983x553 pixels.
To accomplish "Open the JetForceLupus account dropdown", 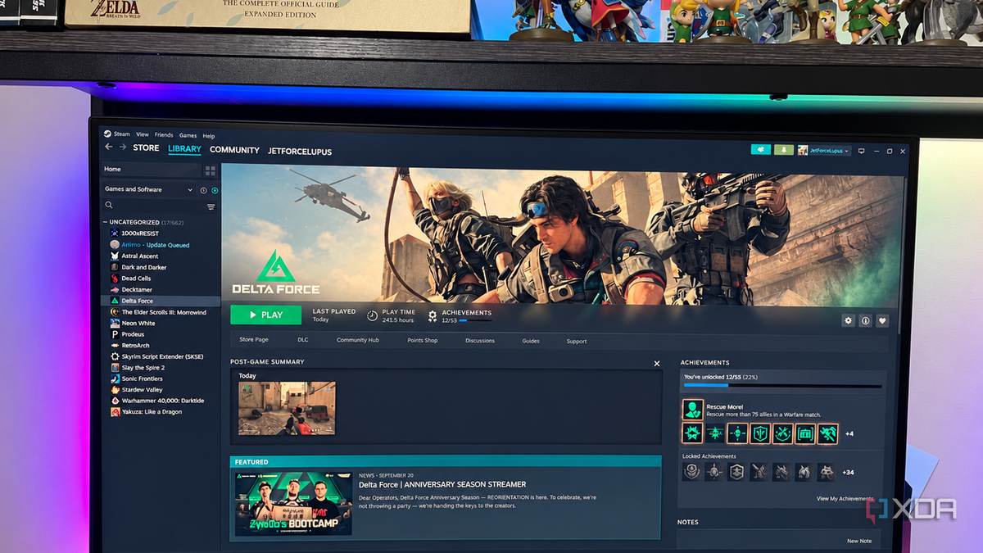I will click(x=825, y=151).
